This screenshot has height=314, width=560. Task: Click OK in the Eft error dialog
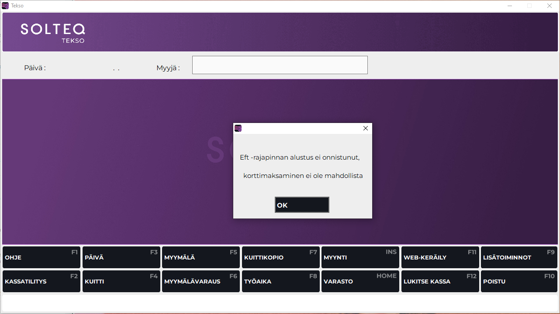click(x=301, y=205)
